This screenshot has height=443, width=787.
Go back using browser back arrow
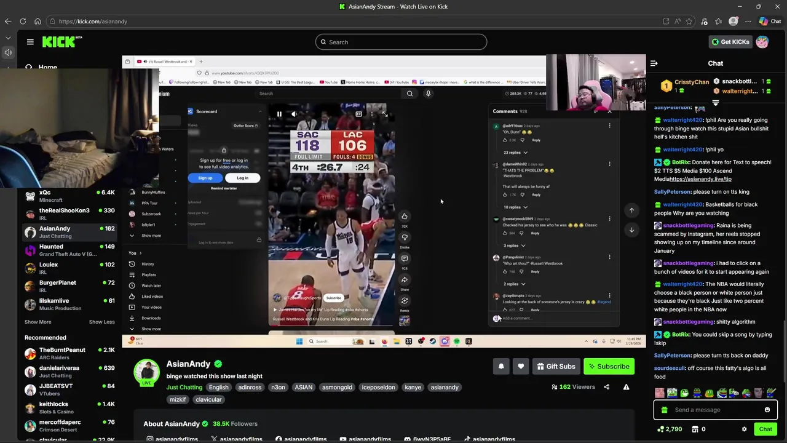8,21
